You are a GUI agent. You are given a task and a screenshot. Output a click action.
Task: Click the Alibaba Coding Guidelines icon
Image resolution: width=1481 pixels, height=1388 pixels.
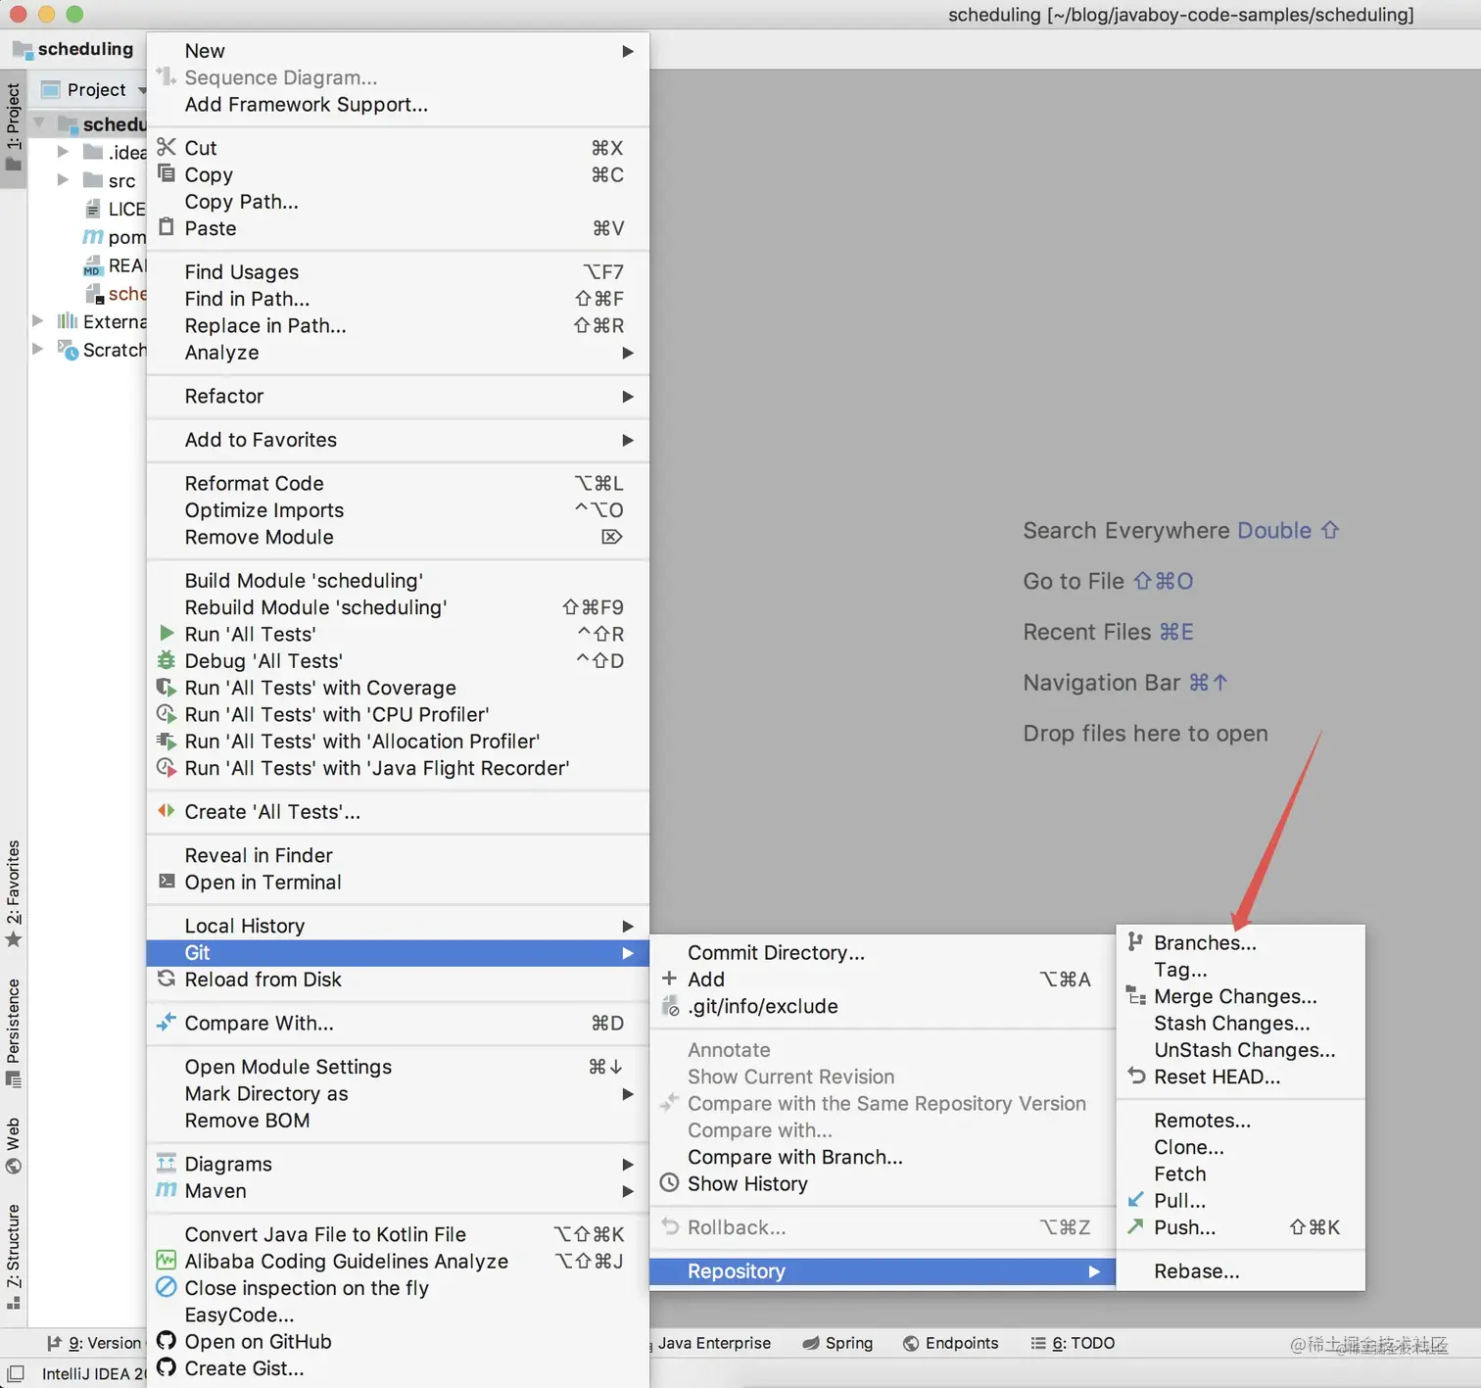pos(167,1260)
